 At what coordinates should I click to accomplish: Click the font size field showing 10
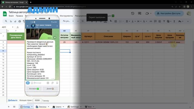click(82, 21)
